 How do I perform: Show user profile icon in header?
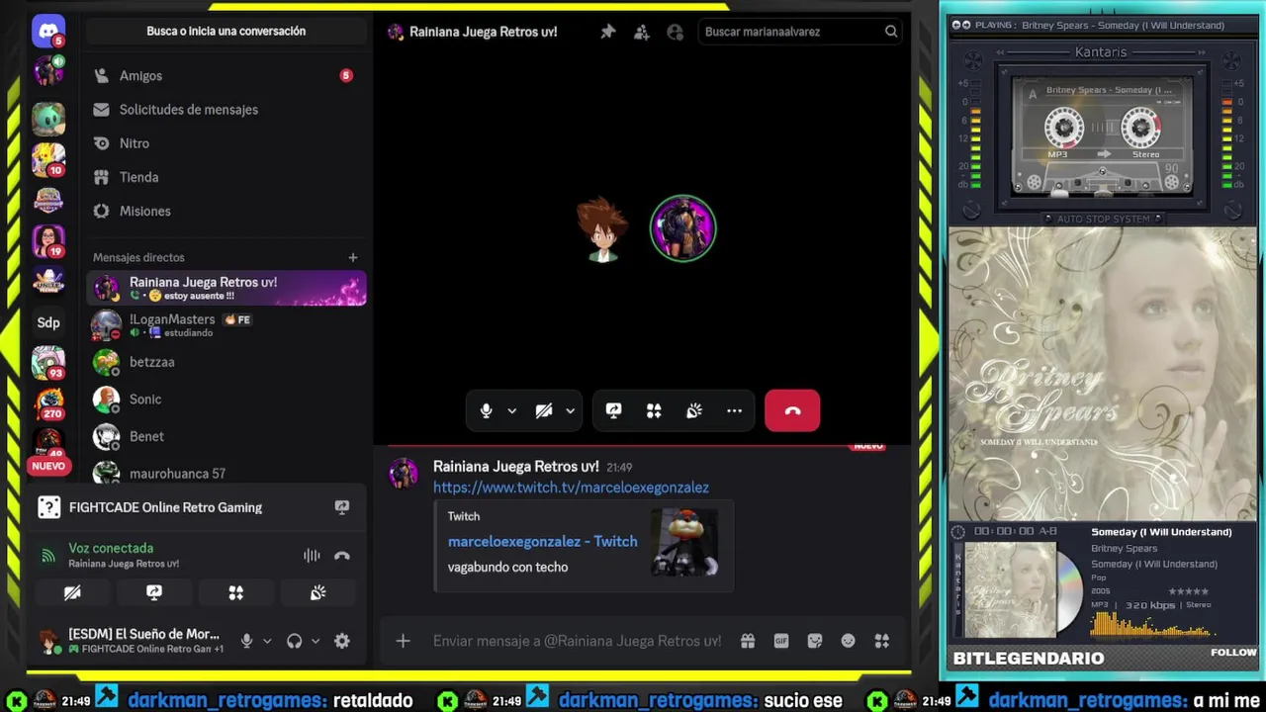676,32
